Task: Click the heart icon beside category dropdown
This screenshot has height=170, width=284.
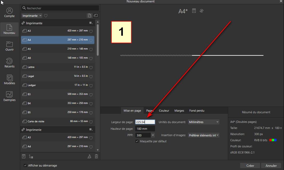Action: pos(46,16)
